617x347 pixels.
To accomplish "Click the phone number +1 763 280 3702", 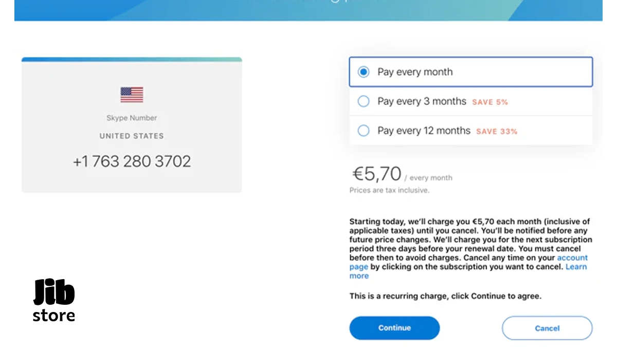I will click(132, 161).
